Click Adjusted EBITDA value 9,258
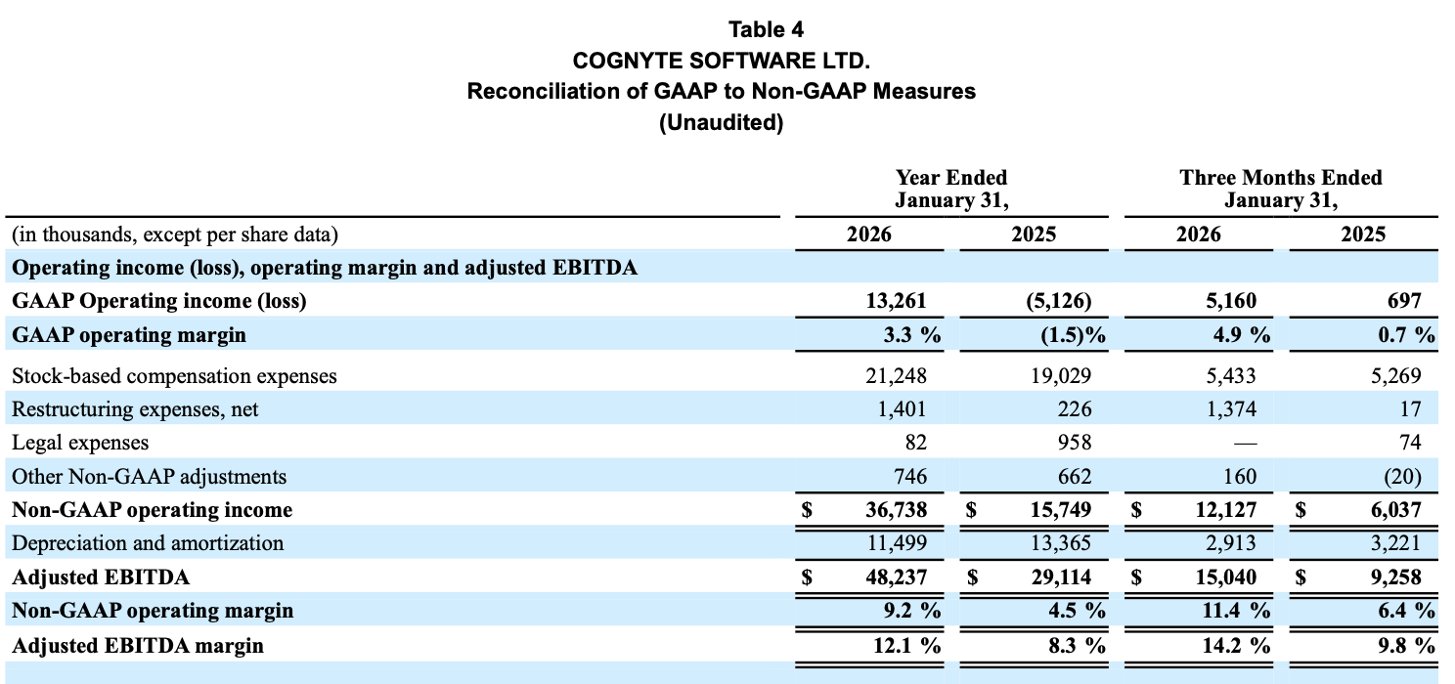This screenshot has width=1455, height=684. point(1396,577)
